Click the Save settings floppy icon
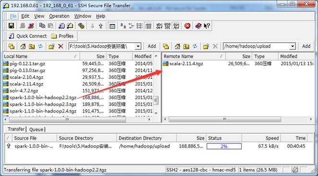This screenshot has width=318, height=176. 11,26
